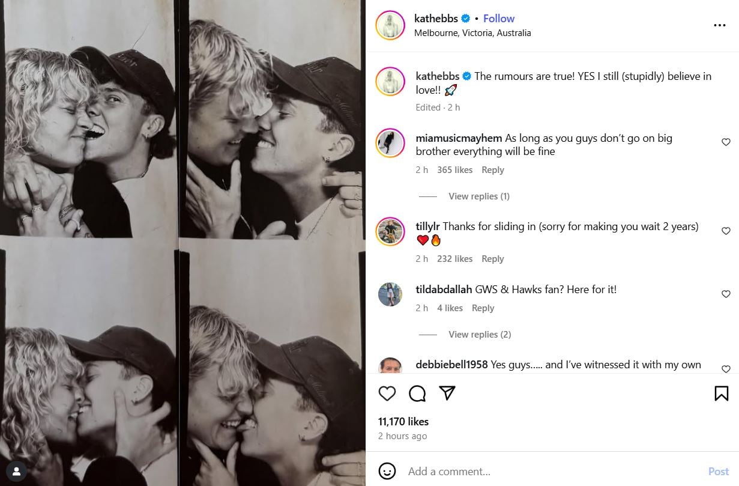This screenshot has width=739, height=486.
Task: Like tildabdallah's comment with its heart icon
Action: (x=726, y=294)
